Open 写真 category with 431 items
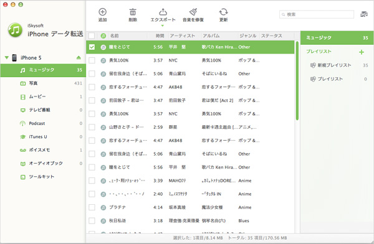Viewport: 374px width, 244px height. coord(43,83)
